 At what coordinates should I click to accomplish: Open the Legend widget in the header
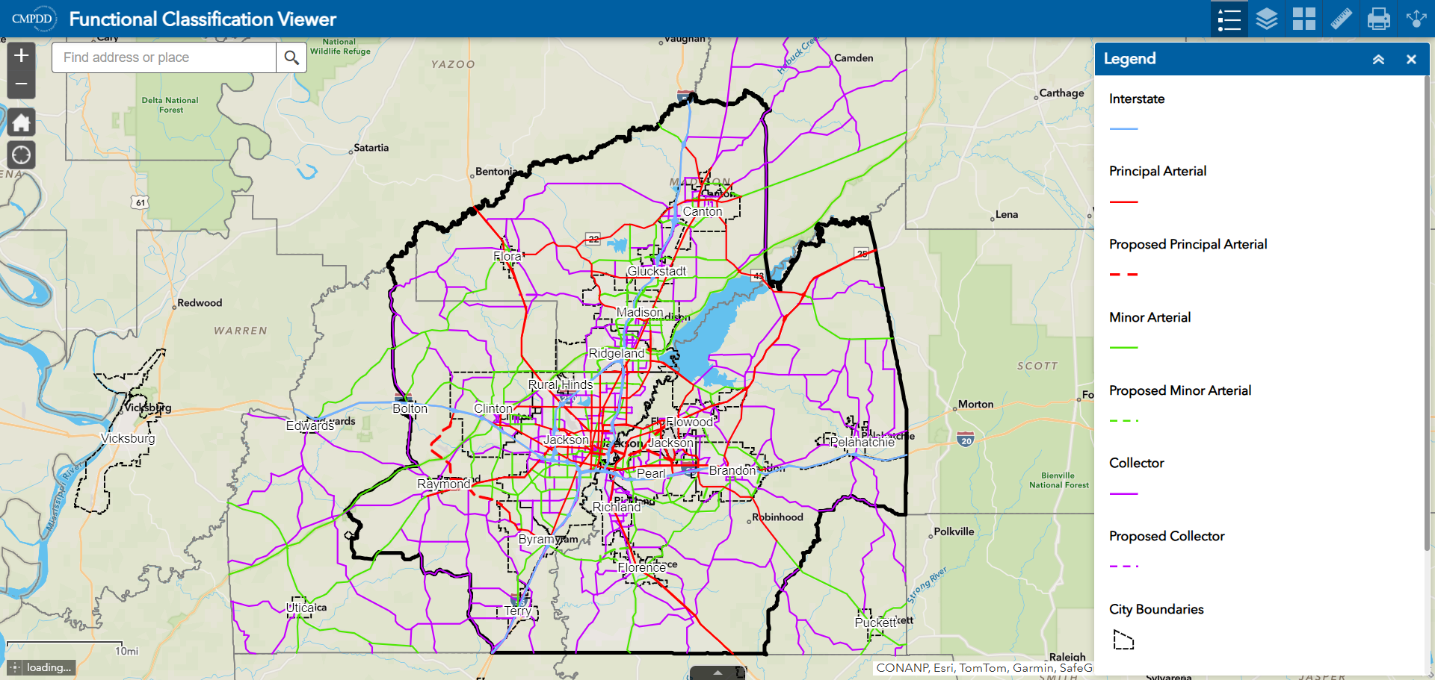pos(1229,19)
